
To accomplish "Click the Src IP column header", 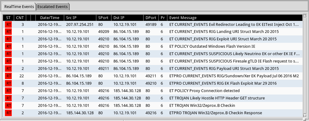I will [x=80, y=18].
